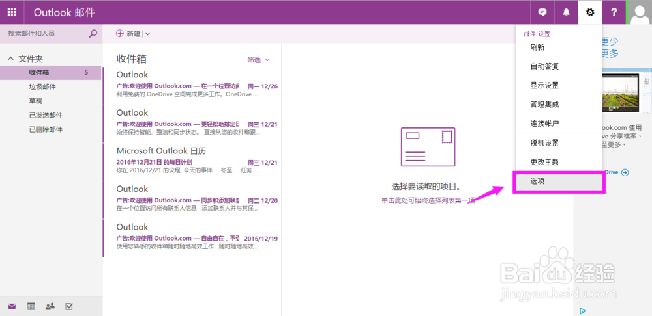652x316 pixels.
Task: Choose 自动答复 from the settings menu
Action: 559,66
